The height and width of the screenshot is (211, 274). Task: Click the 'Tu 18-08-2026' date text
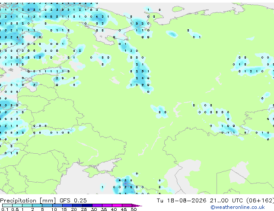coord(182,201)
